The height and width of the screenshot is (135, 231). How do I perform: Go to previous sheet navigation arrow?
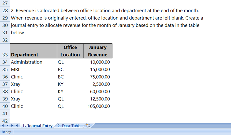pyautogui.click(x=7, y=126)
